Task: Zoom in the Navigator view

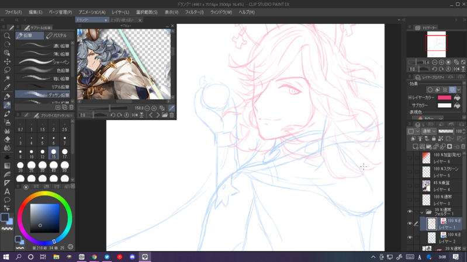Action: pyautogui.click(x=441, y=62)
